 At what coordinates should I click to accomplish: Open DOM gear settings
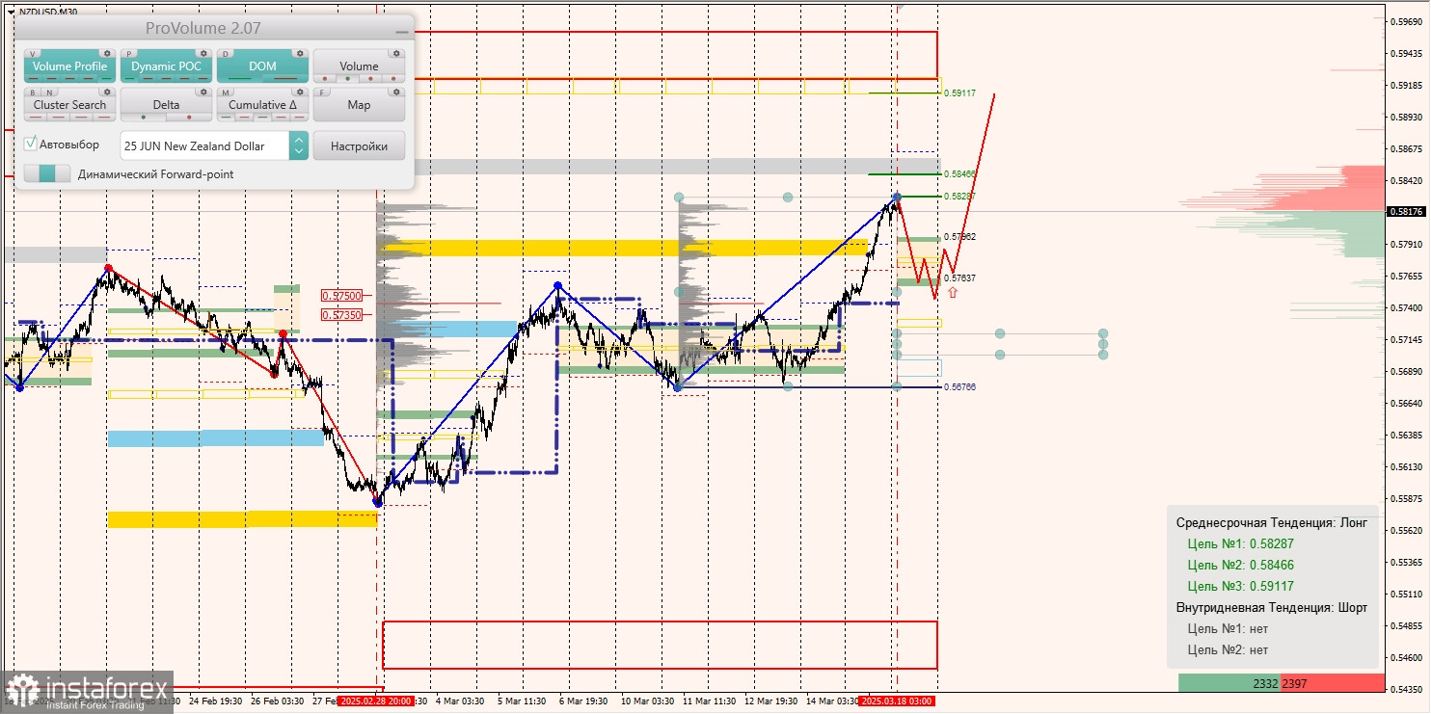coord(300,54)
